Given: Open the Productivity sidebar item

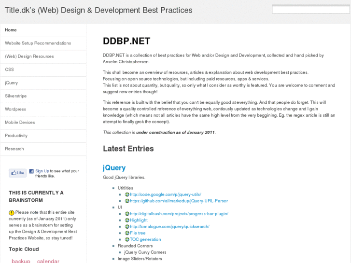Looking at the screenshot, I should point(43,136).
